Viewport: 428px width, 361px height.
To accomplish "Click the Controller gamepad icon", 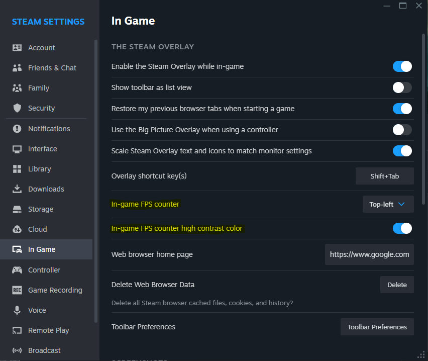I will tap(17, 270).
